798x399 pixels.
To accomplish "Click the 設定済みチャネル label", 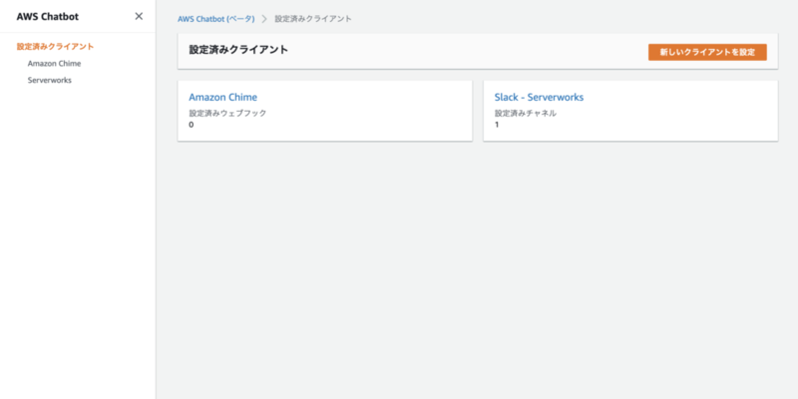I will 526,113.
